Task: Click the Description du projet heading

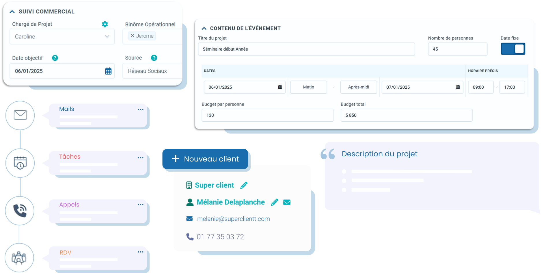Action: point(379,154)
